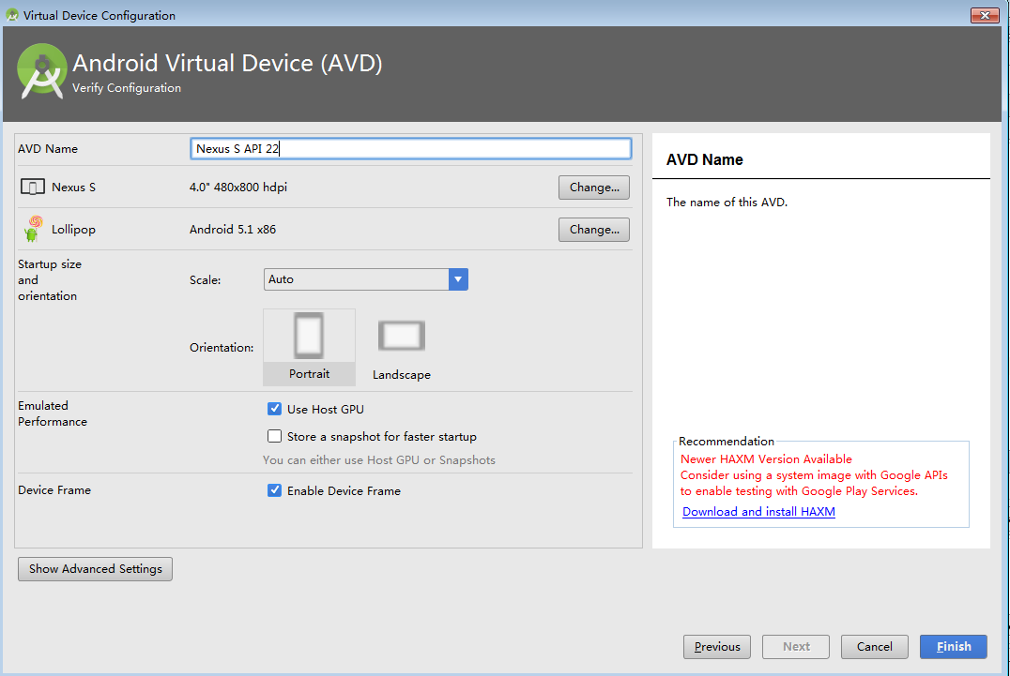The height and width of the screenshot is (676, 1010).
Task: Uncheck Enable Device Frame
Action: (275, 490)
